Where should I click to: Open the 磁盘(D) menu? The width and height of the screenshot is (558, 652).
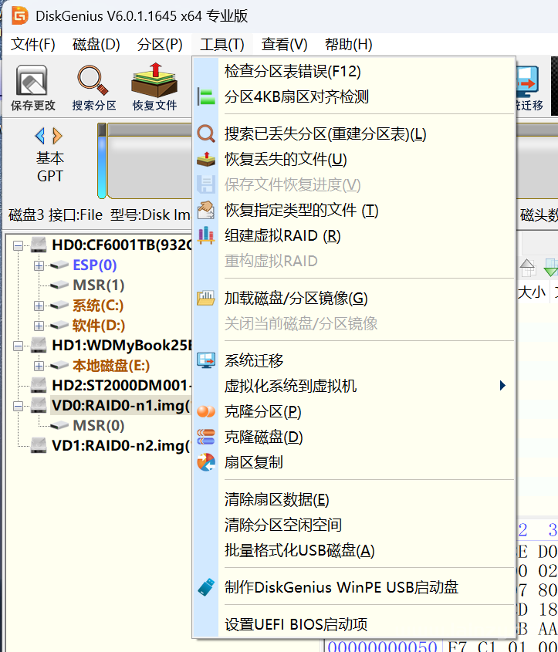(96, 45)
